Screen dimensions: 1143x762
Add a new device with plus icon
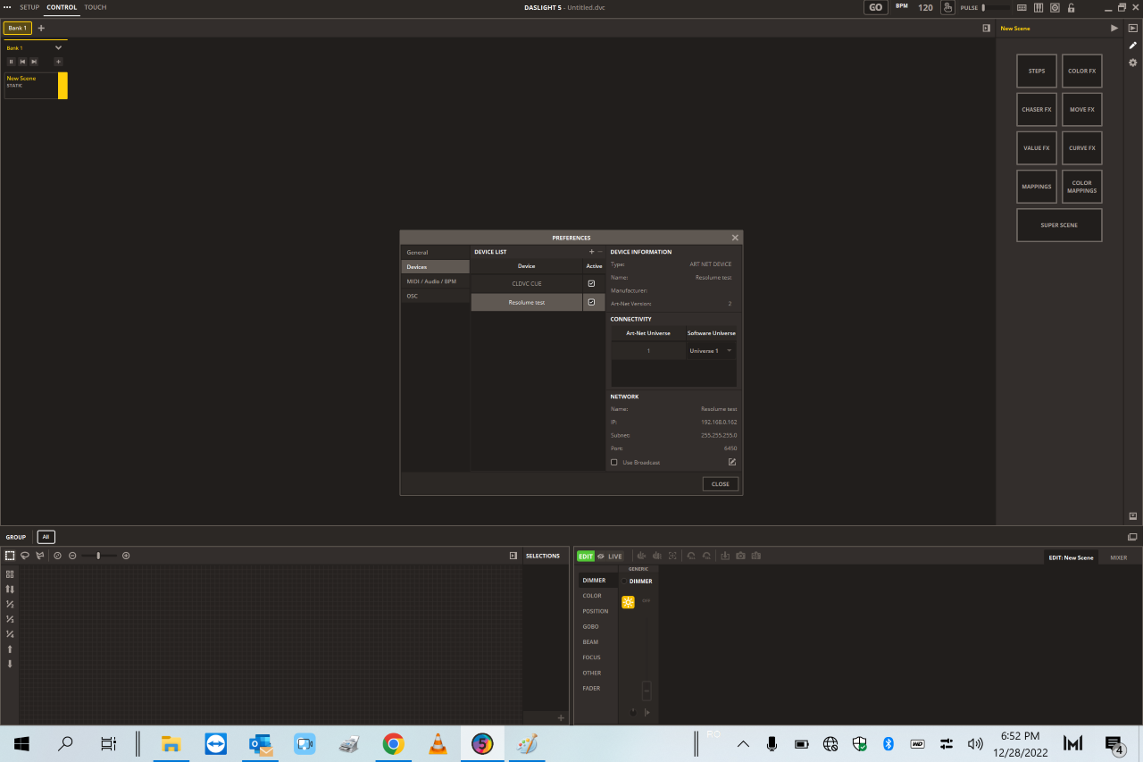coord(591,252)
